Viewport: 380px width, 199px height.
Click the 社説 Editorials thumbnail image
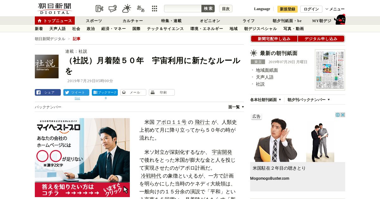click(x=47, y=66)
